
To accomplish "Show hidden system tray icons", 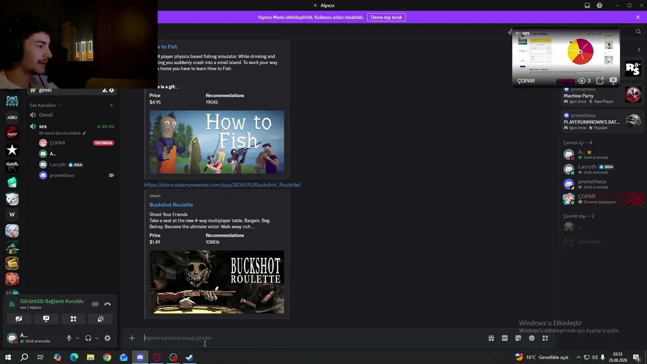I will point(578,357).
